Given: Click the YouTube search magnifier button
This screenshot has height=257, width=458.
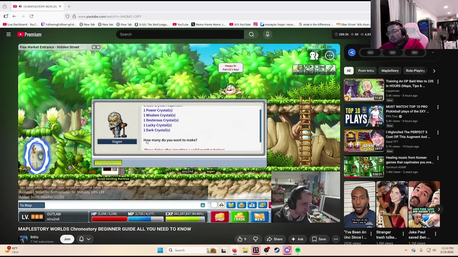Looking at the screenshot, I should click(x=251, y=34).
